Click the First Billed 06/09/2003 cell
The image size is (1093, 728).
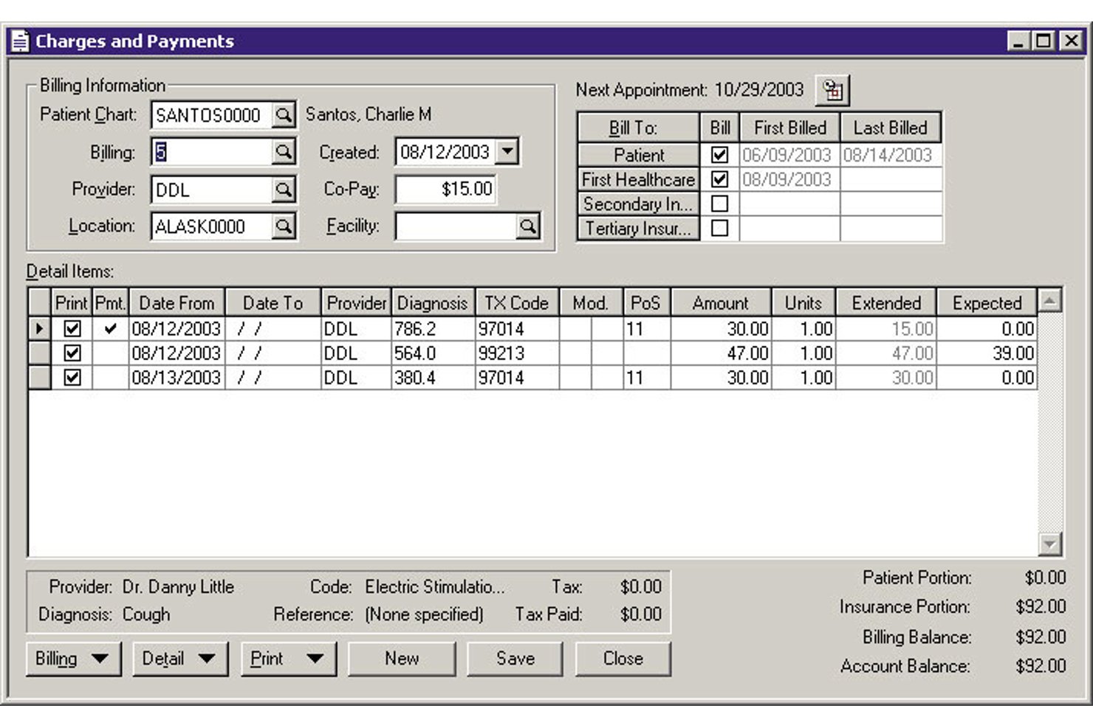[789, 155]
